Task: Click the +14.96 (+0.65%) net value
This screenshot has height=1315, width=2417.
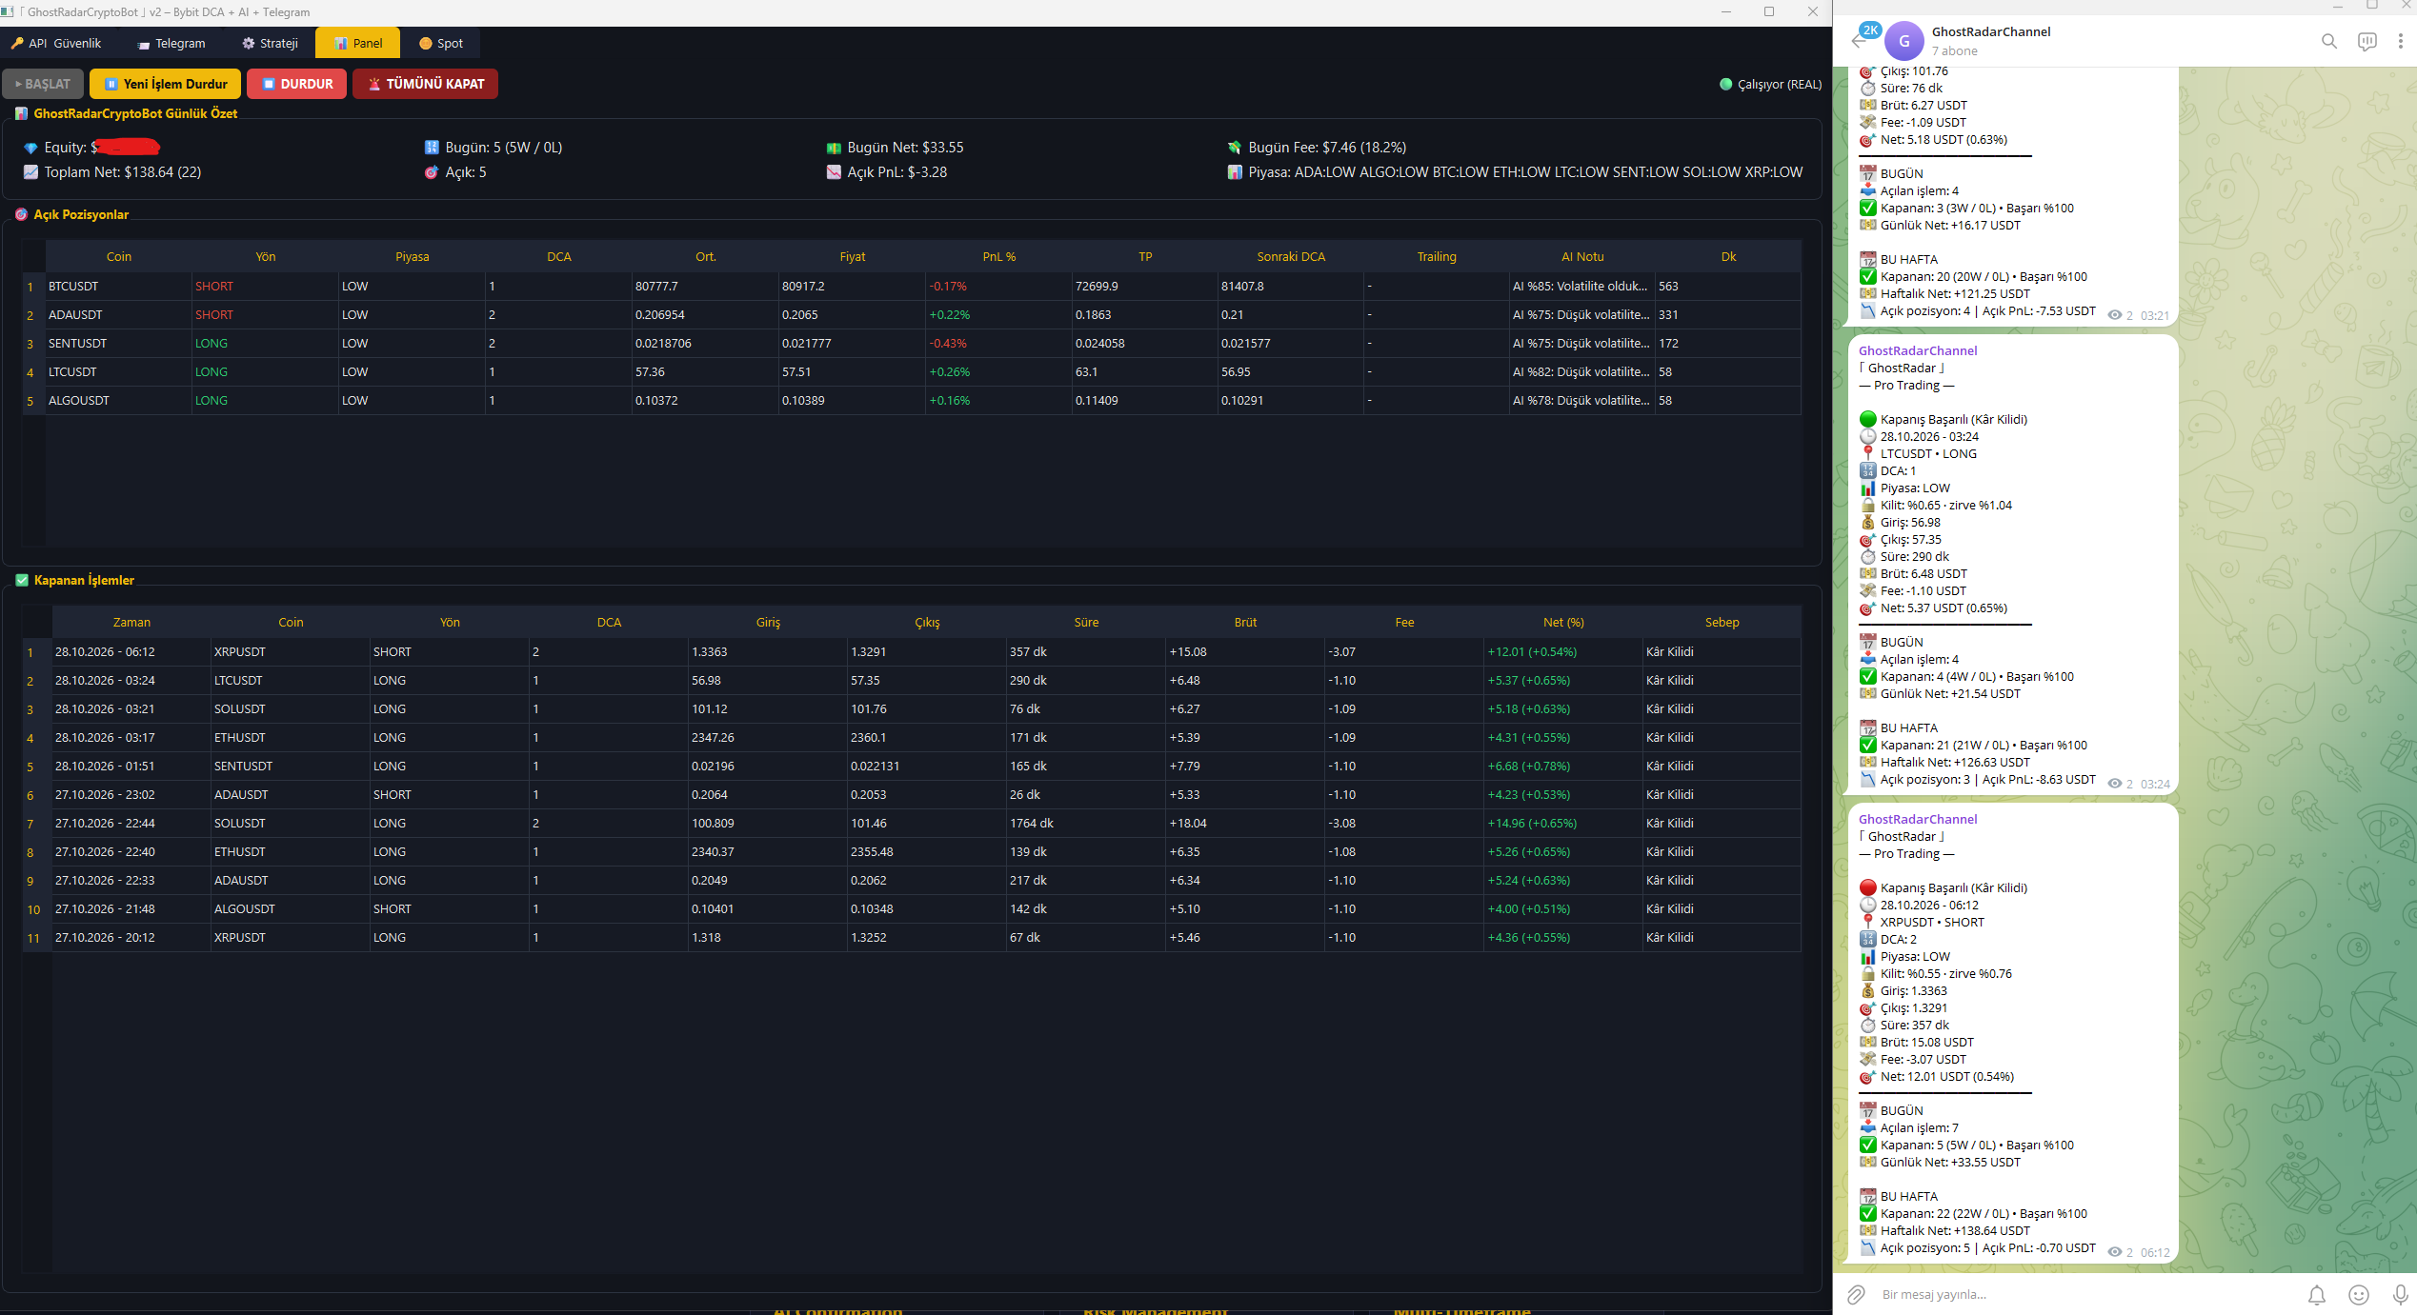Action: (1532, 823)
